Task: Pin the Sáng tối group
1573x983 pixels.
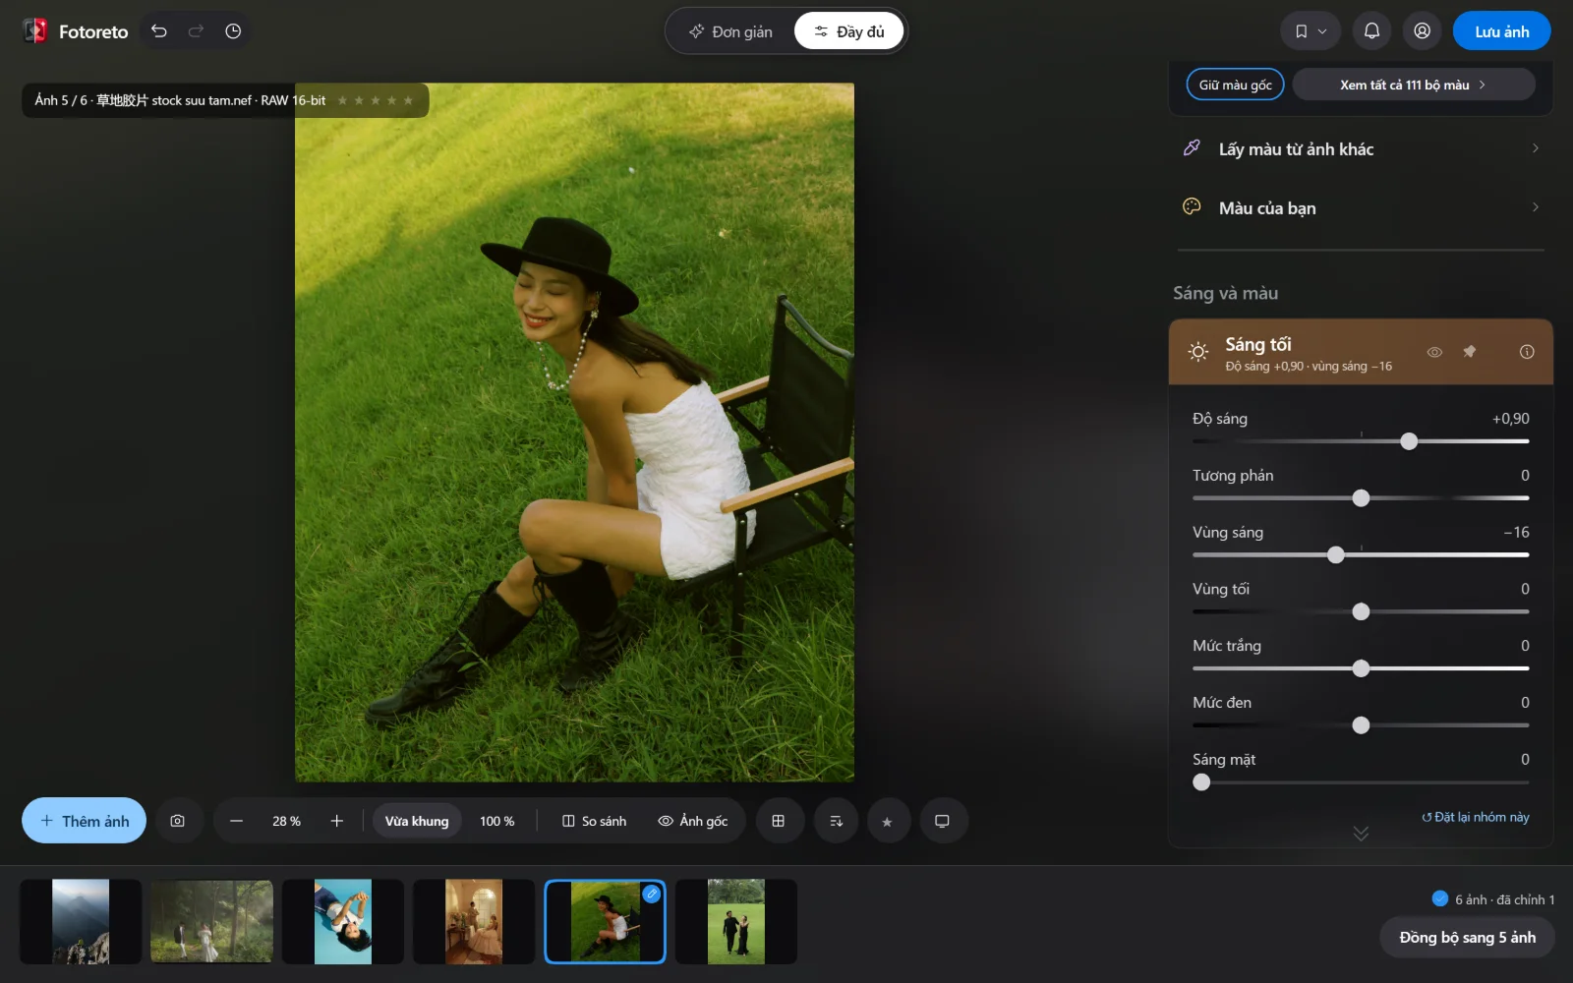Action: pos(1470,352)
